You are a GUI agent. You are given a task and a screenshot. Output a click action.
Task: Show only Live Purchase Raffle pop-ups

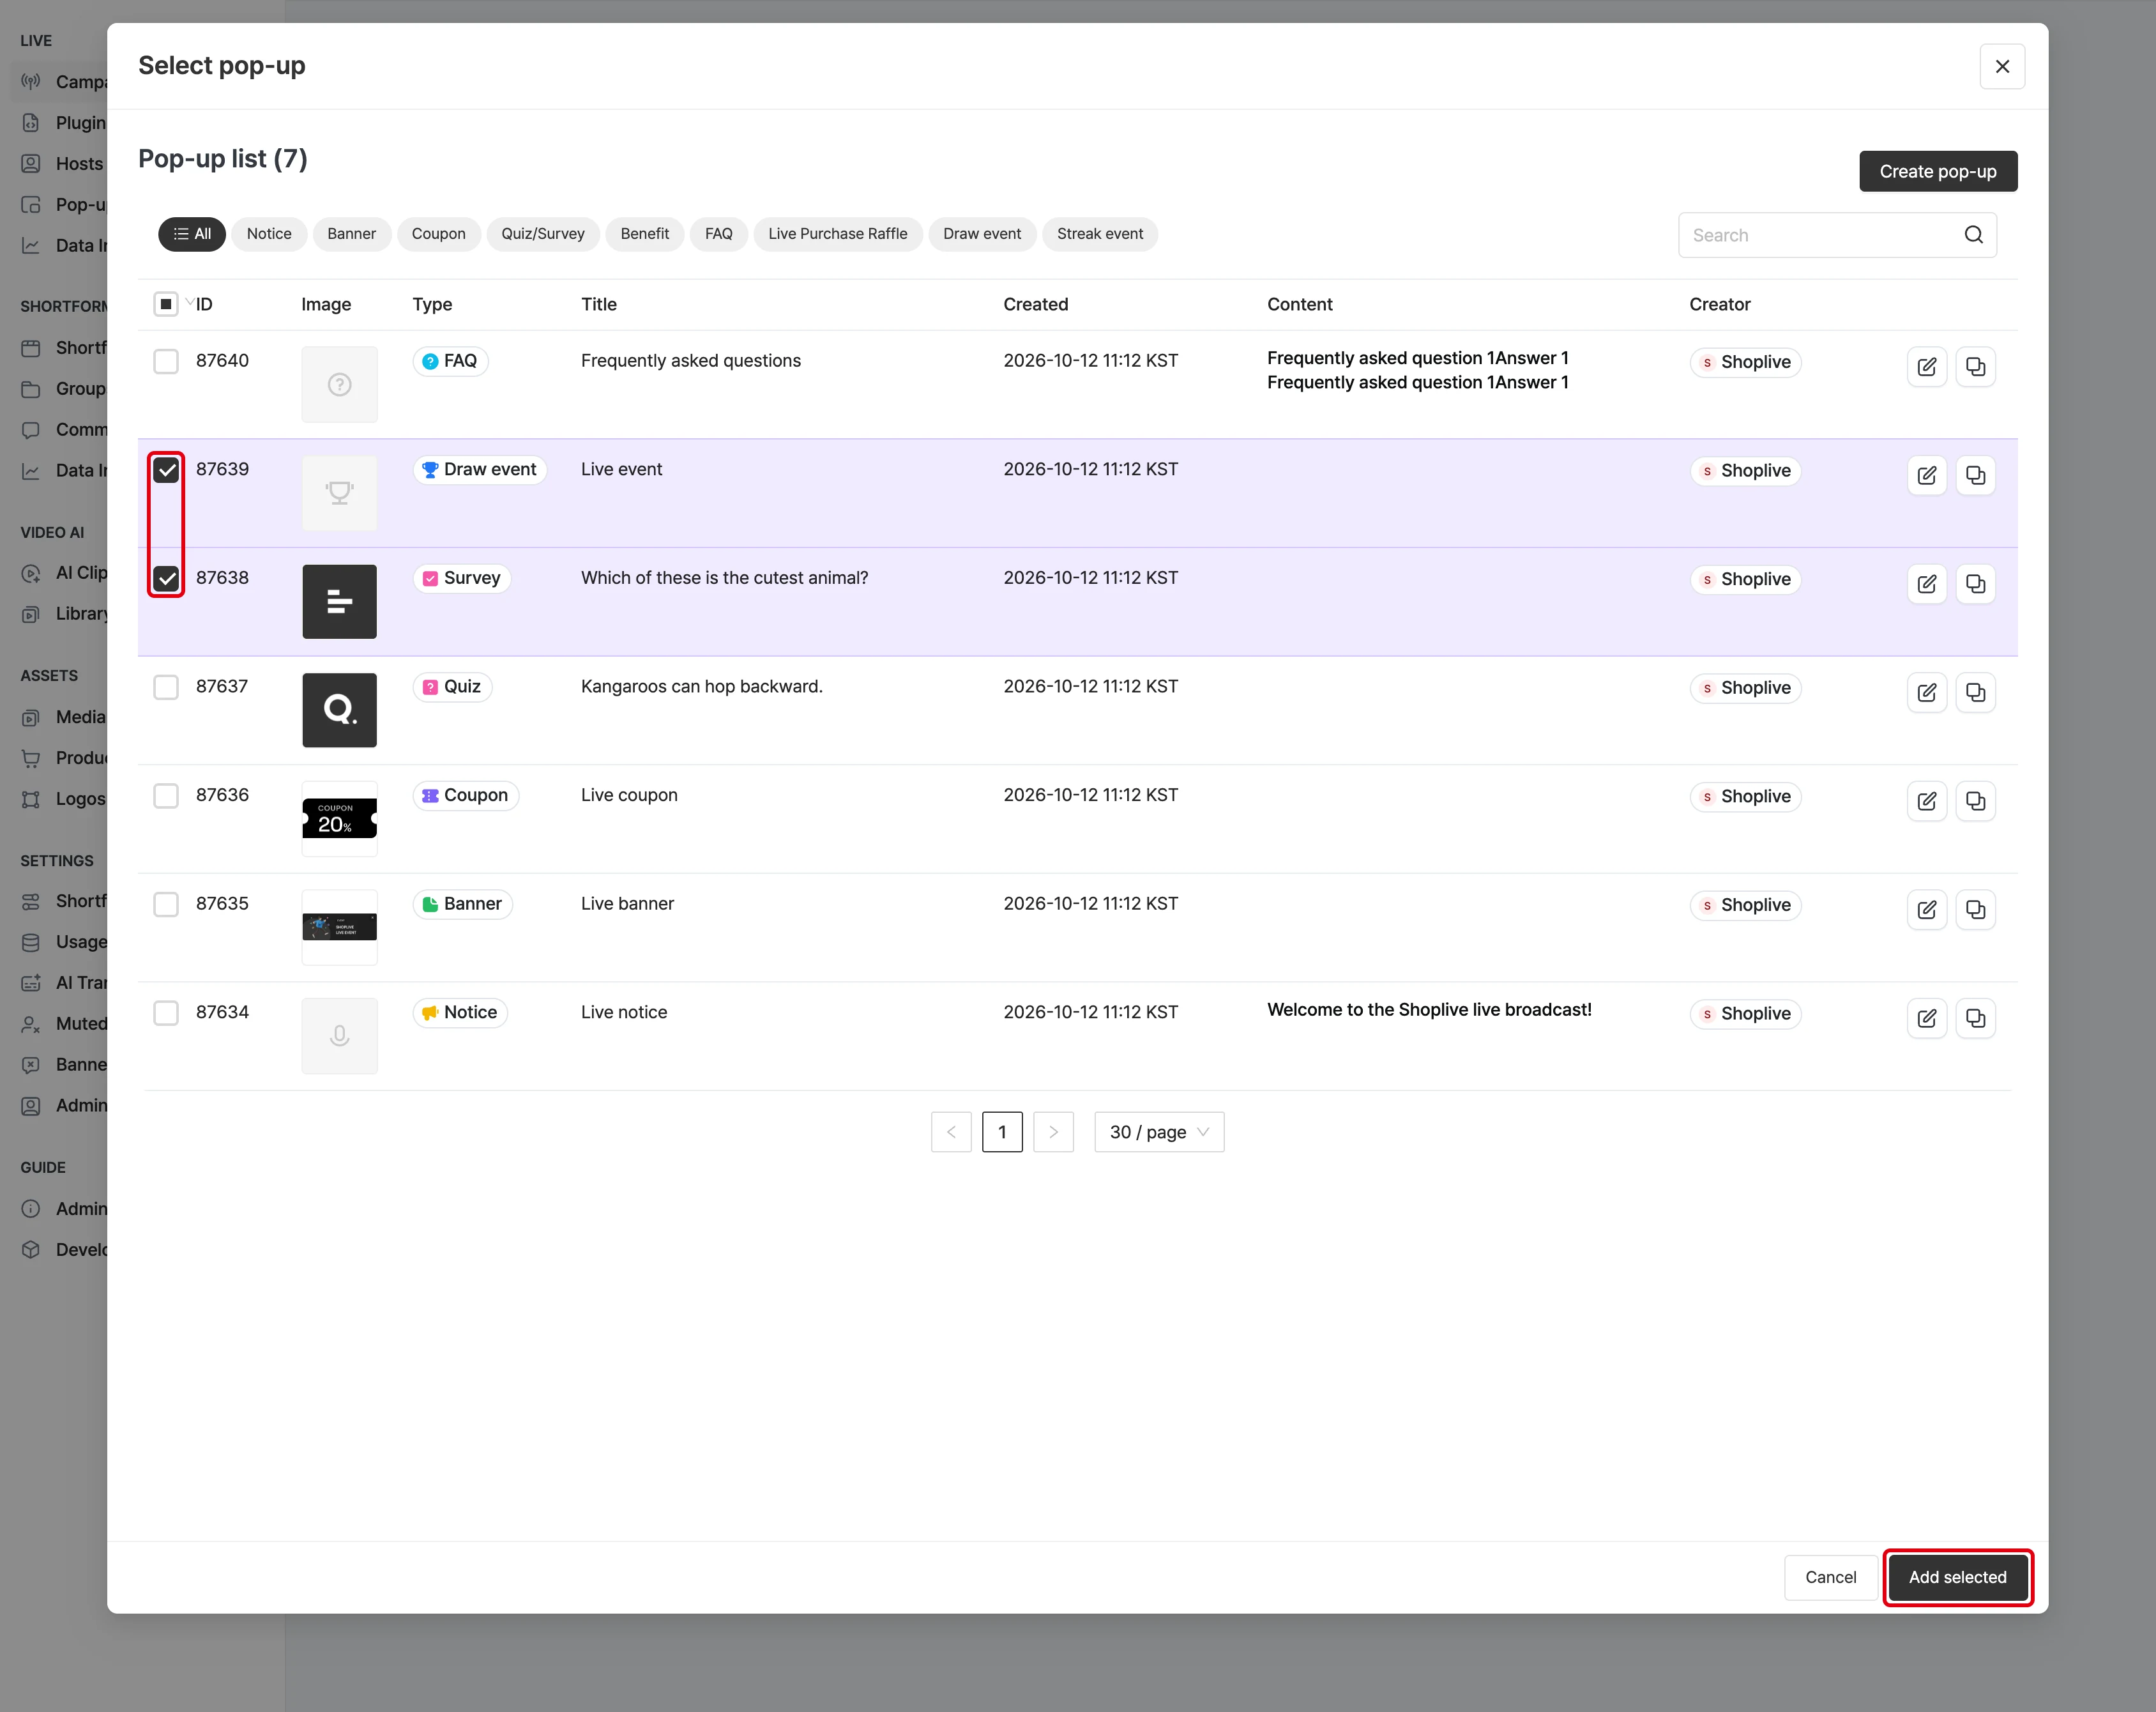coord(838,234)
